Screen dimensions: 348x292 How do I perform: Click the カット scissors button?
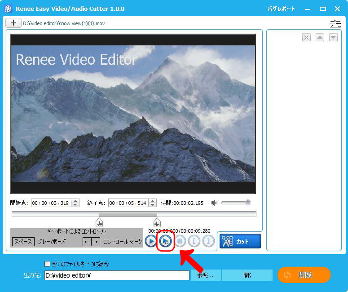pyautogui.click(x=240, y=241)
